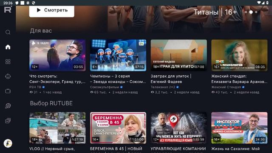Go to Home via sidebar house icon
This screenshot has width=272, height=153.
click(8, 47)
